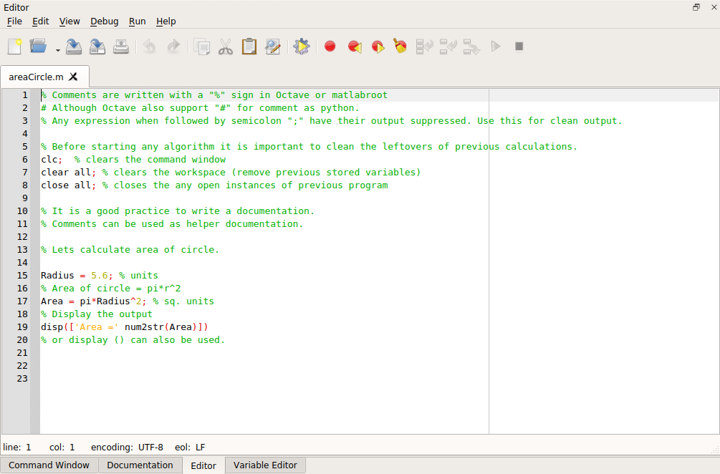
Task: Paste from the clipboard
Action: (x=249, y=46)
